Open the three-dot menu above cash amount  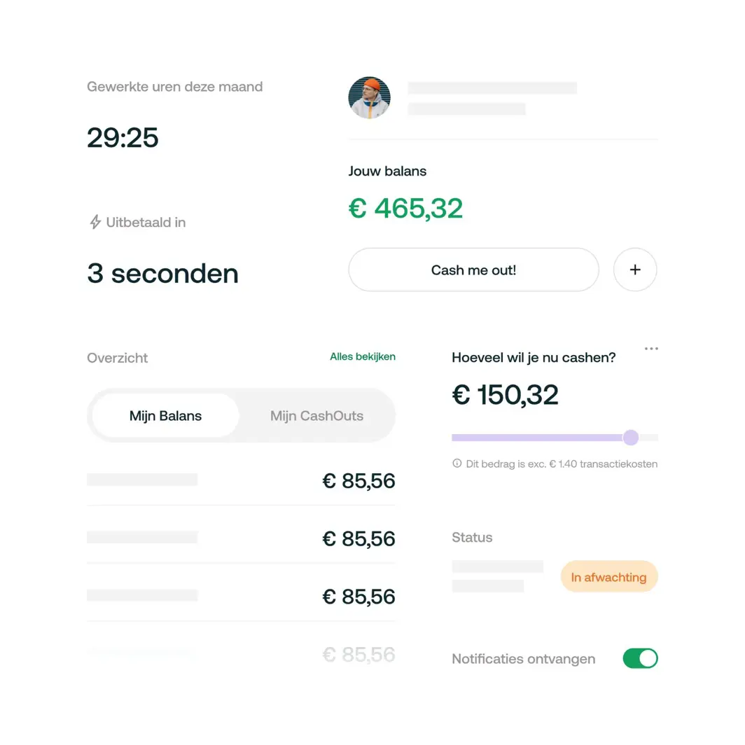point(651,348)
